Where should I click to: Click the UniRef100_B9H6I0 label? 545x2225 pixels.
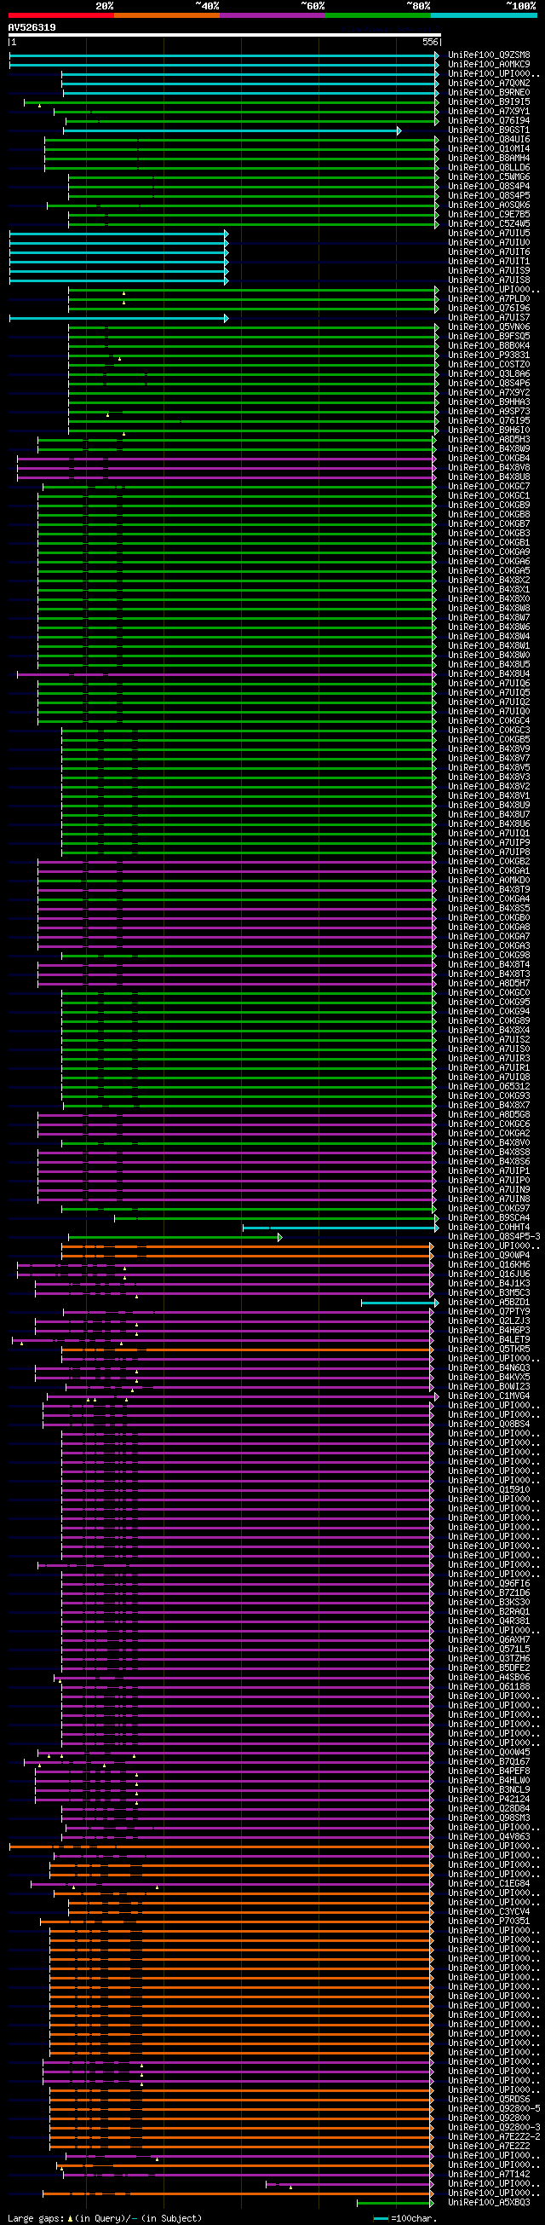[x=489, y=431]
